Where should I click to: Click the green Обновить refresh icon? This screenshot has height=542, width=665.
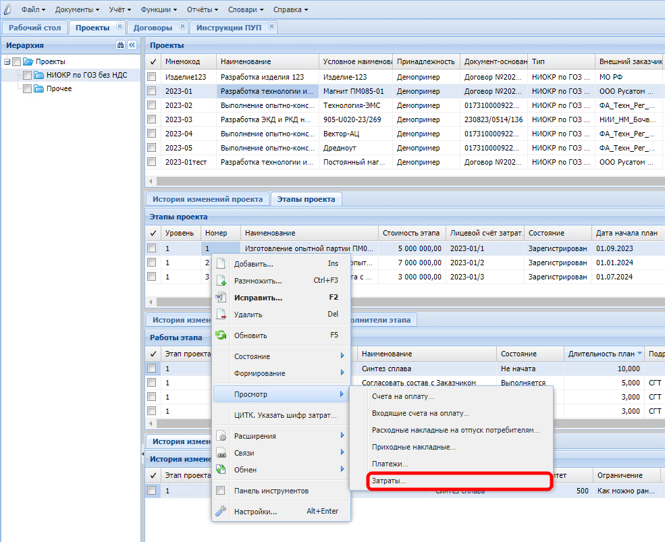[221, 335]
